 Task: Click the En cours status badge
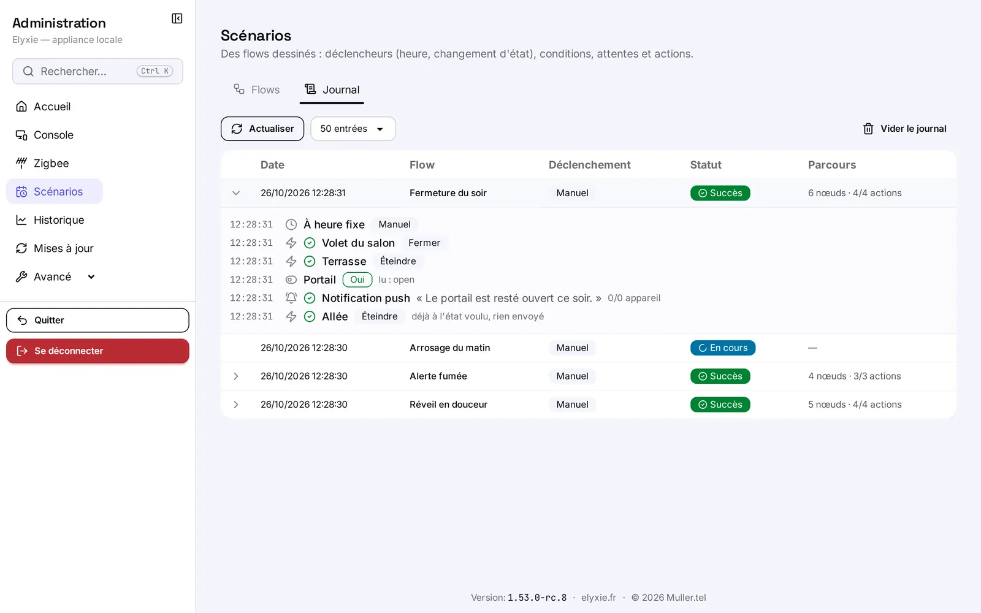[723, 348]
